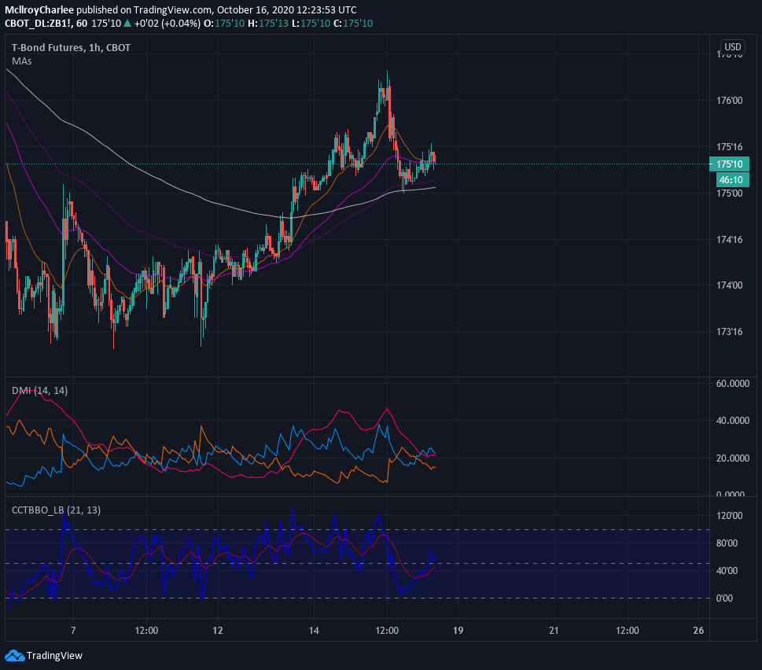This screenshot has height=670, width=762.
Task: Click the 120'00 oscillator scale label
Action: point(730,516)
